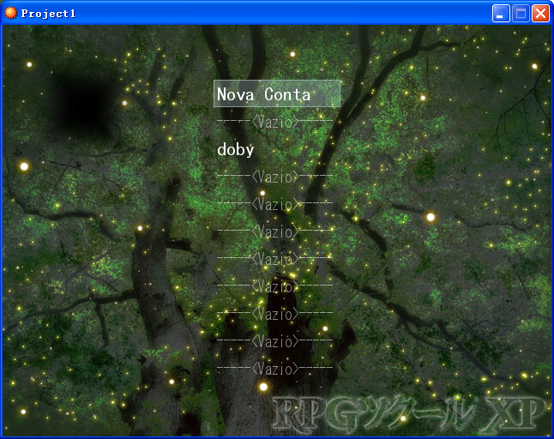
Task: Pick the last Vazio slot in the list
Action: pyautogui.click(x=275, y=369)
